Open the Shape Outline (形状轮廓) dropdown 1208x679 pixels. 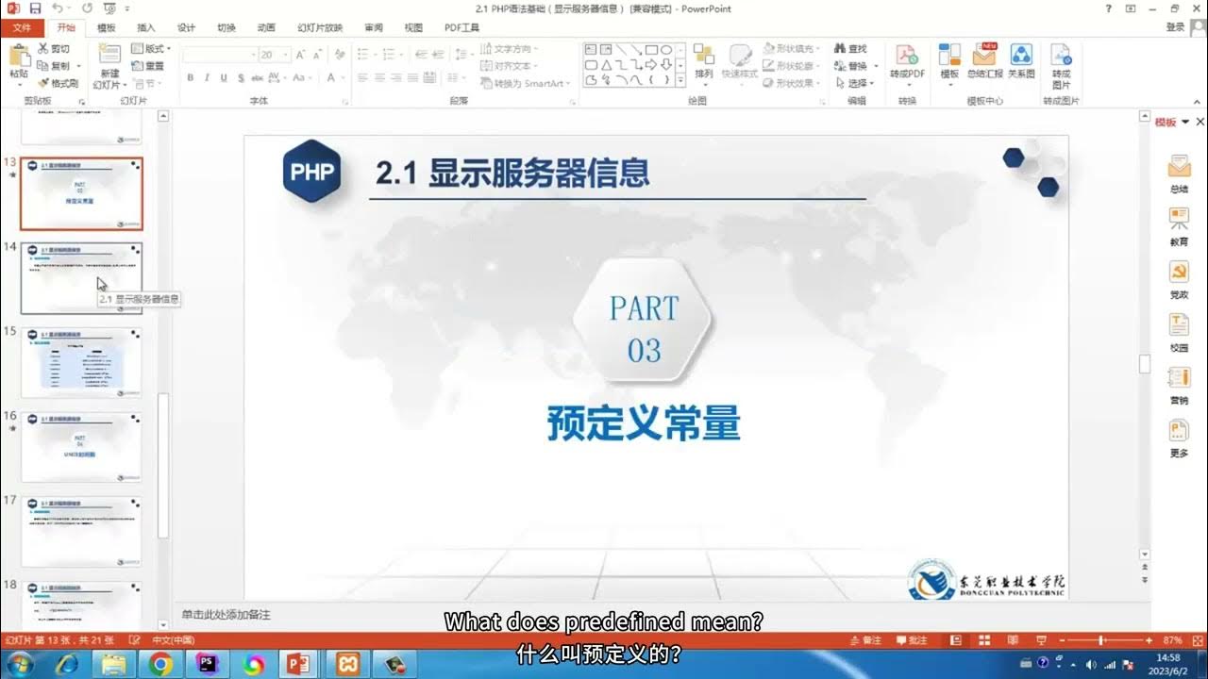pyautogui.click(x=791, y=66)
